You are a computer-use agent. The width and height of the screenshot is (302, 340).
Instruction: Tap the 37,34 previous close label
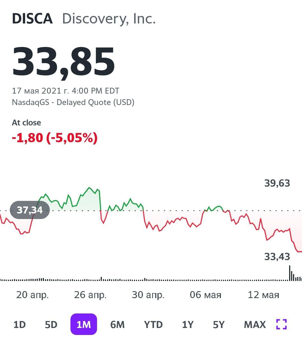30,210
